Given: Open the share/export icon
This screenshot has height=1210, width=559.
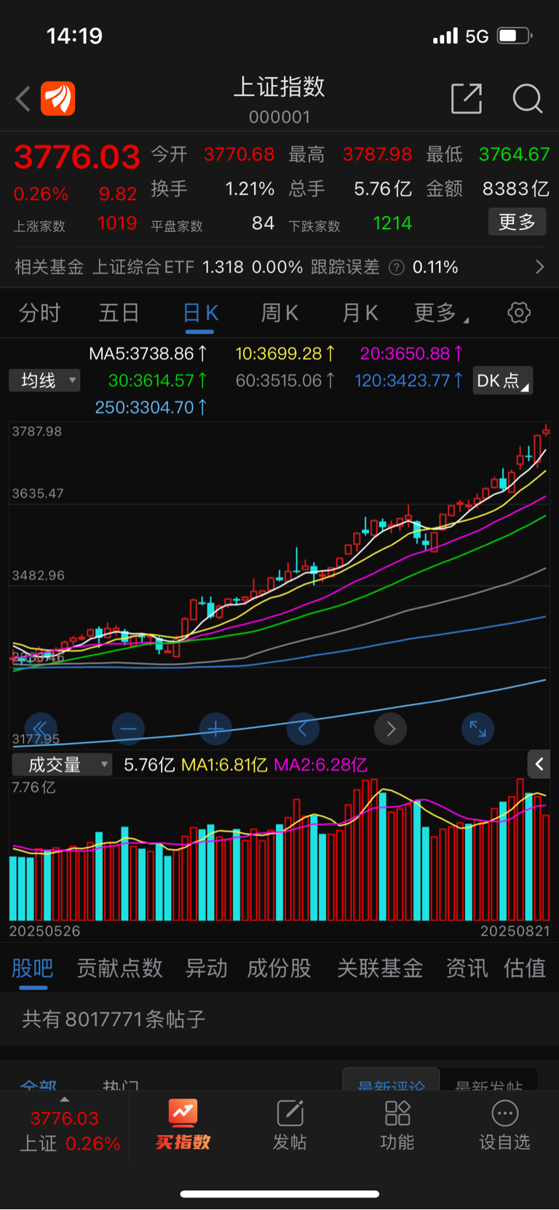Looking at the screenshot, I should [467, 98].
